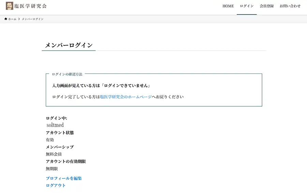This screenshot has width=307, height=196.
Task: Select the ログイン navigation item
Action: [x=247, y=6]
